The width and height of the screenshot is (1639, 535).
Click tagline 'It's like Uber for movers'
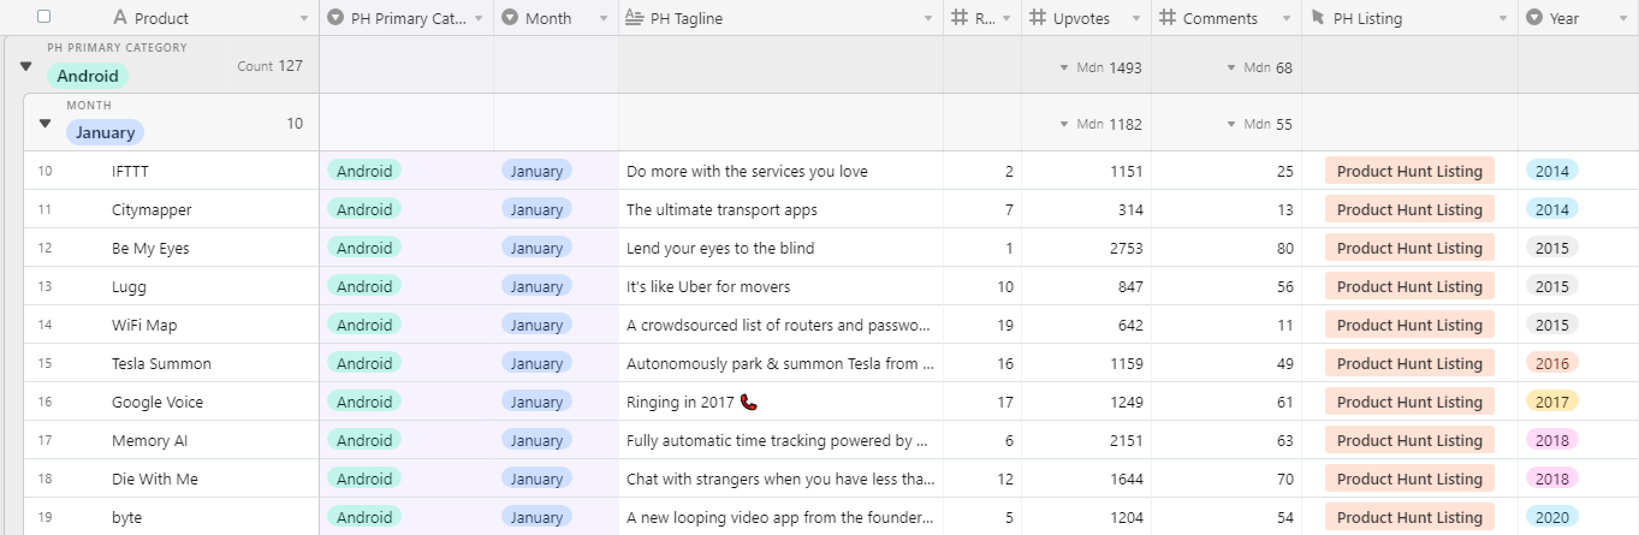pos(708,286)
